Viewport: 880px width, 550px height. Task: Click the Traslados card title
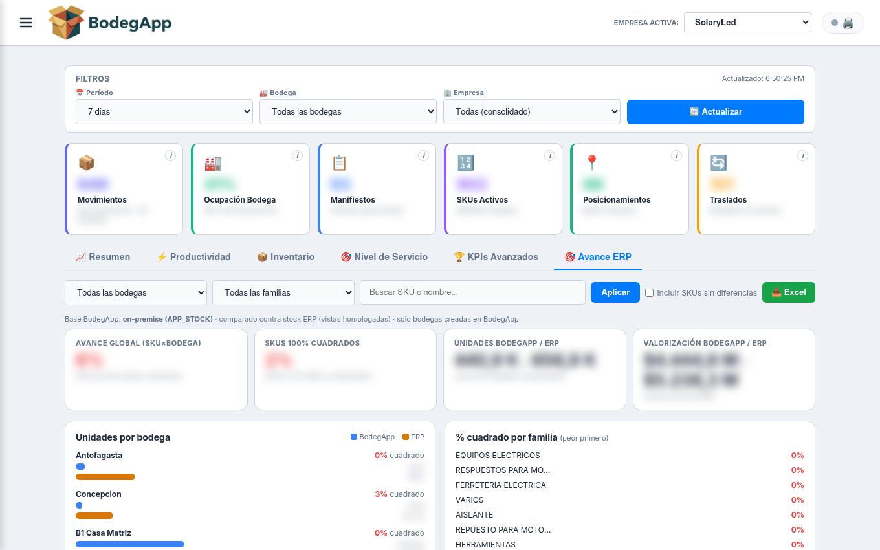click(x=728, y=200)
